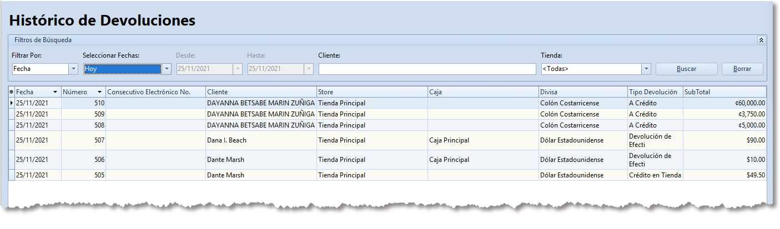Click the ¢5,000.00 subtotal cell
Image resolution: width=780 pixels, height=229 pixels.
[724, 125]
